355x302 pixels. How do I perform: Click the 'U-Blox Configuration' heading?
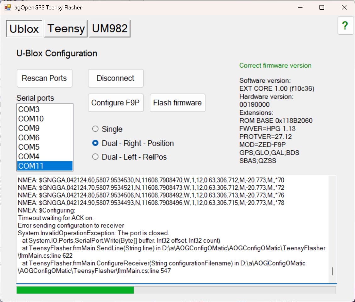pos(57,53)
